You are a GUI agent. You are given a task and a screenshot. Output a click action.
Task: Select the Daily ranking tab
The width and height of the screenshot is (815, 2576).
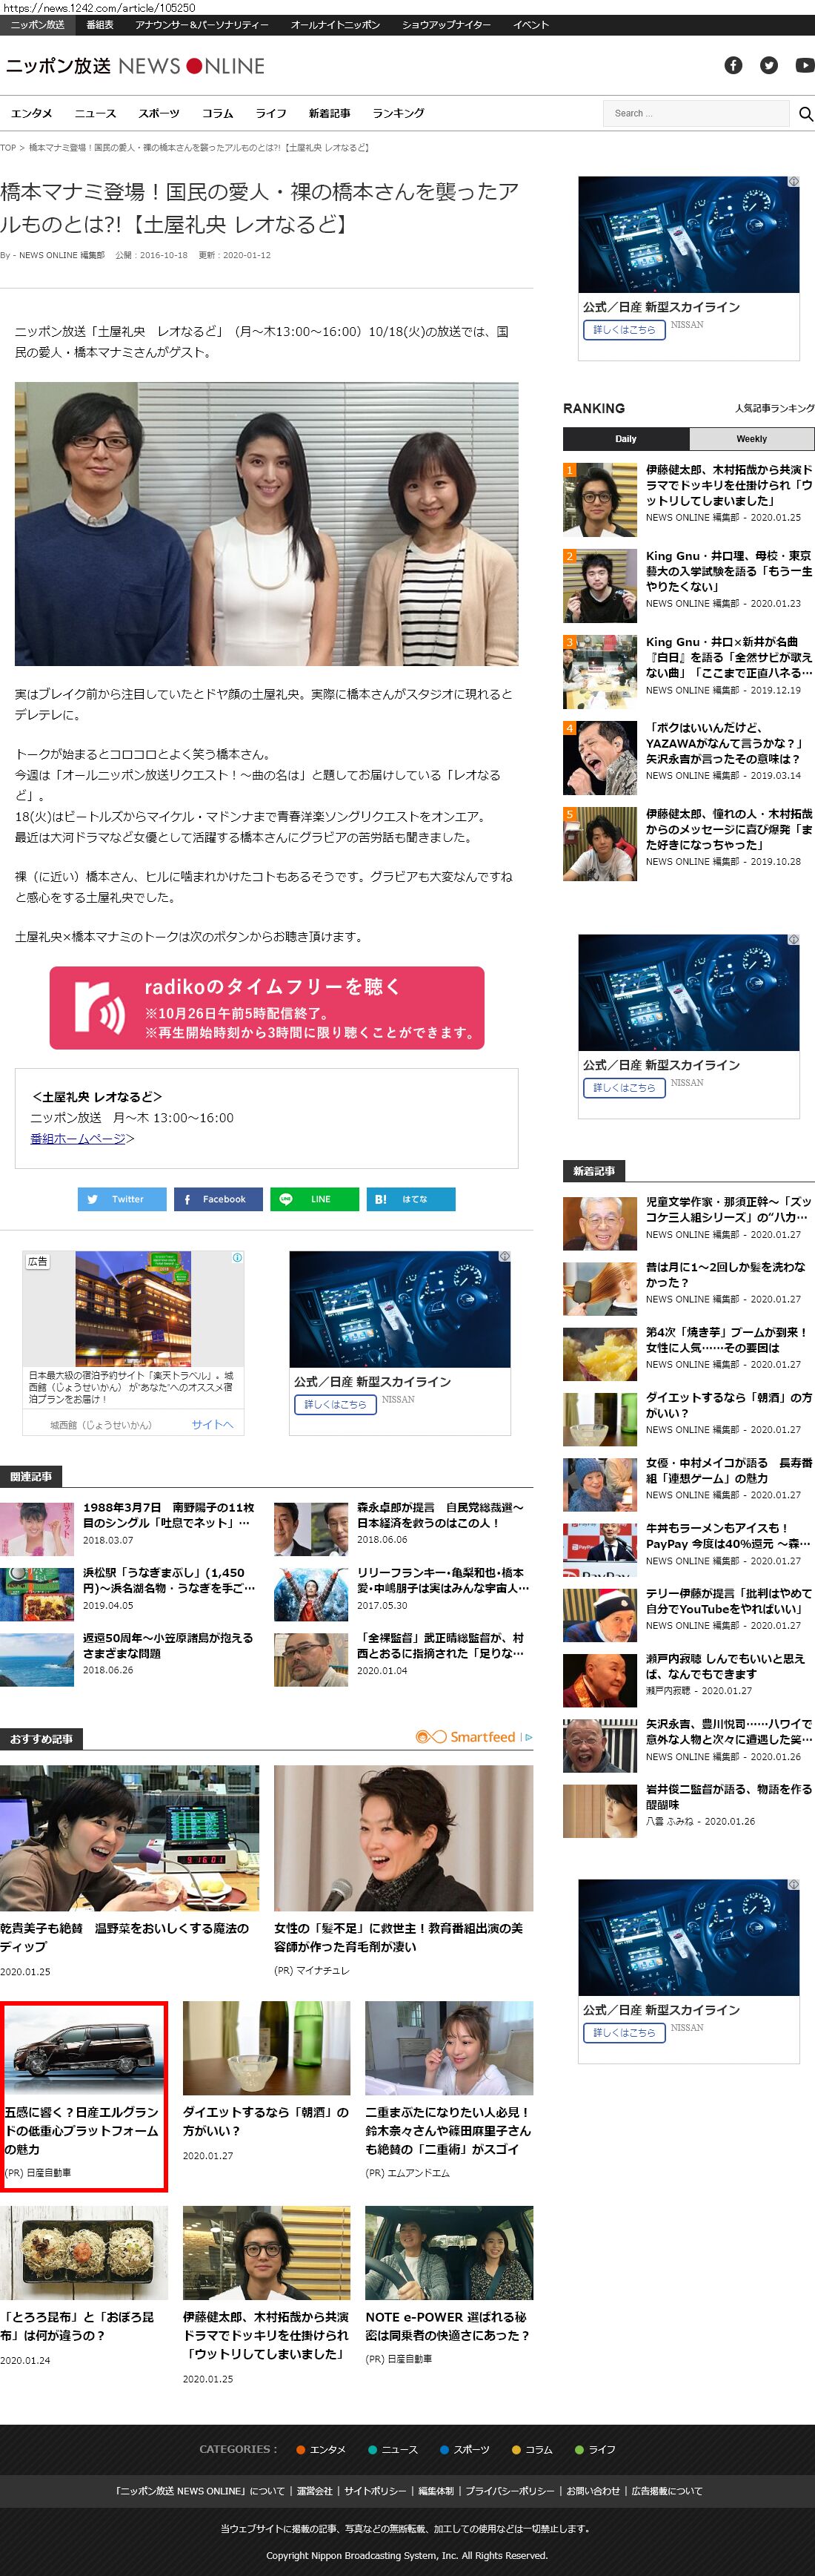click(x=625, y=439)
